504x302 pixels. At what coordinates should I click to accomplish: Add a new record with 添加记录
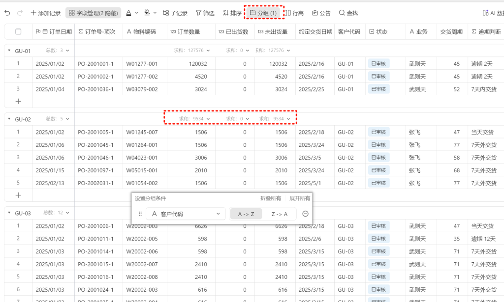(x=46, y=13)
